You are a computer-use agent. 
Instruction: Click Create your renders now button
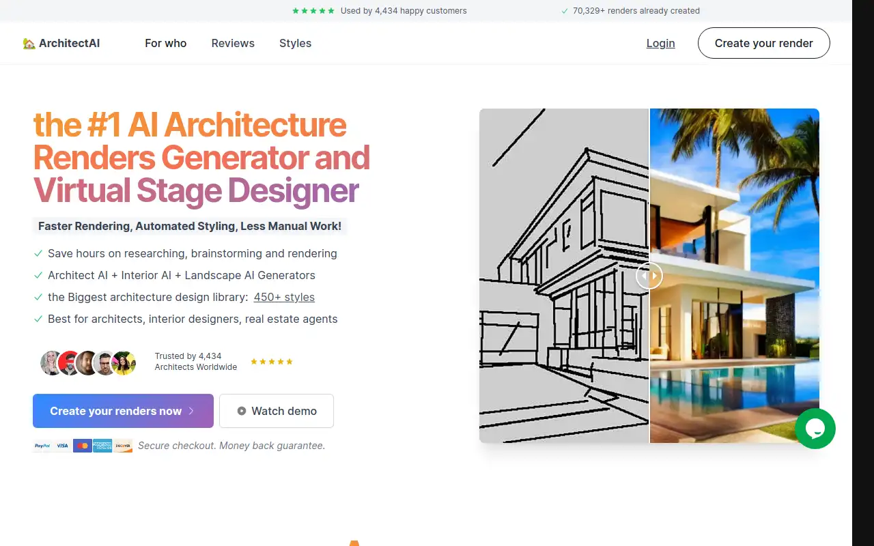coord(123,411)
